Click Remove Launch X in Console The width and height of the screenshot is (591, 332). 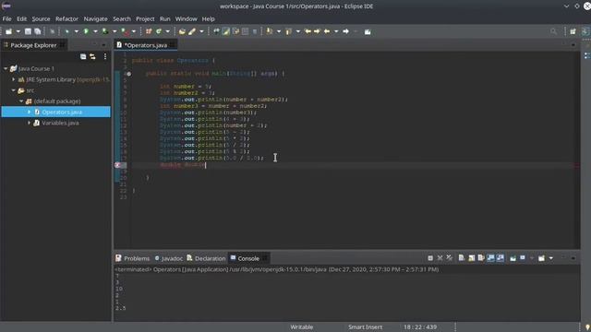(440, 258)
